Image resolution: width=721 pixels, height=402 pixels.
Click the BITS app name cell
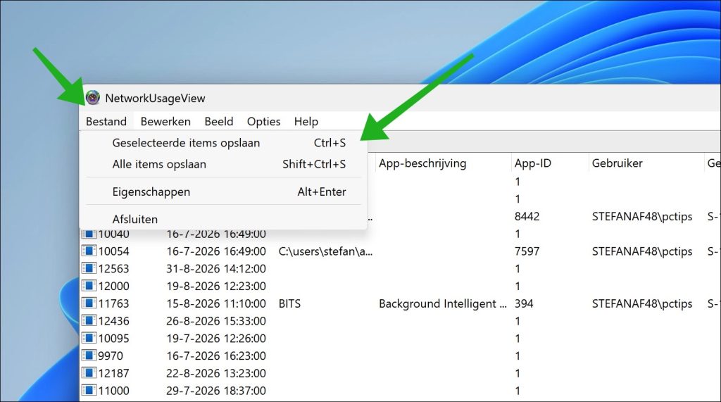click(x=289, y=304)
